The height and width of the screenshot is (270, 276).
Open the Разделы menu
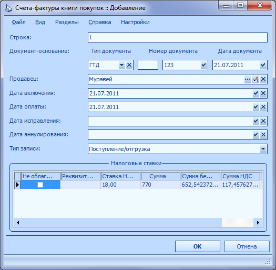67,23
